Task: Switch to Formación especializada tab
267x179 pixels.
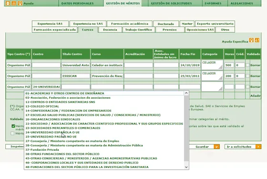Action: 55,30
